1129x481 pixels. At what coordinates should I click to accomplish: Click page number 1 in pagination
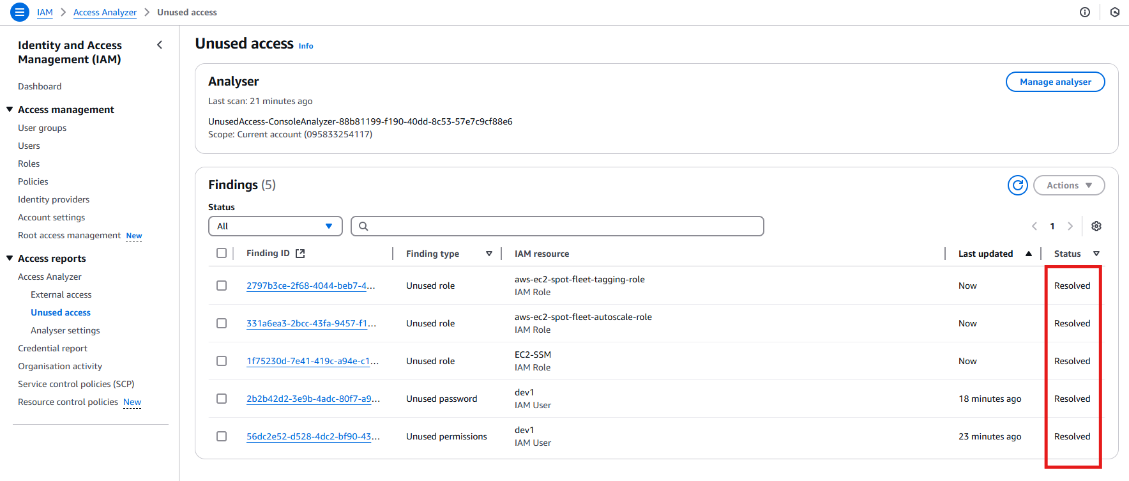coord(1052,226)
